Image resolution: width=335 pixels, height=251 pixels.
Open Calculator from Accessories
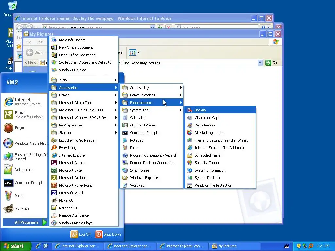pyautogui.click(x=152, y=118)
